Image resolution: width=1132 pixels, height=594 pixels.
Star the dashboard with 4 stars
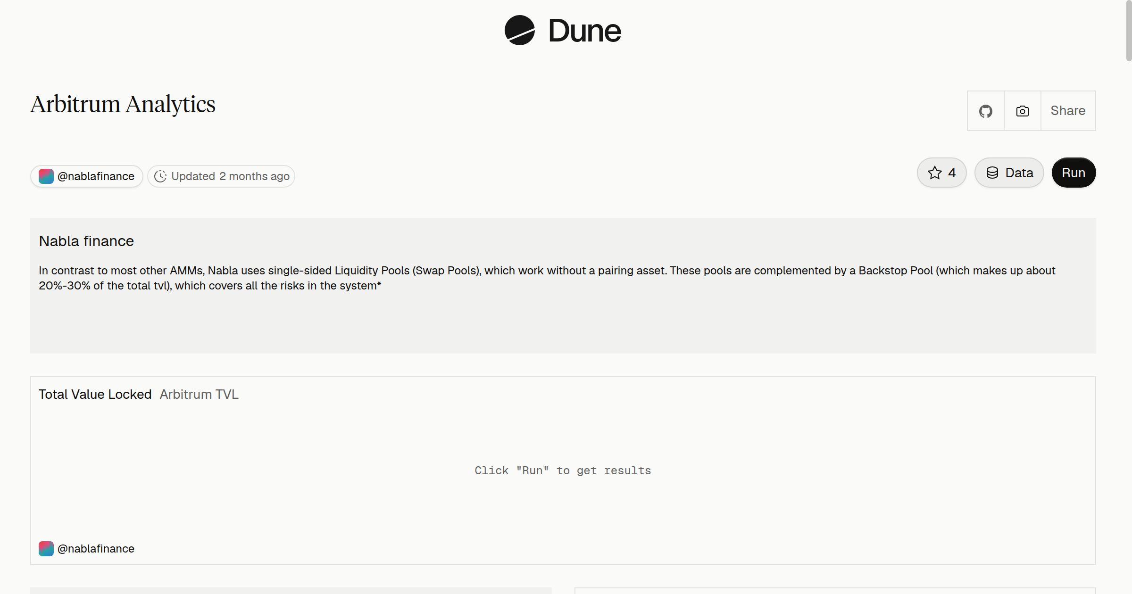click(x=942, y=173)
